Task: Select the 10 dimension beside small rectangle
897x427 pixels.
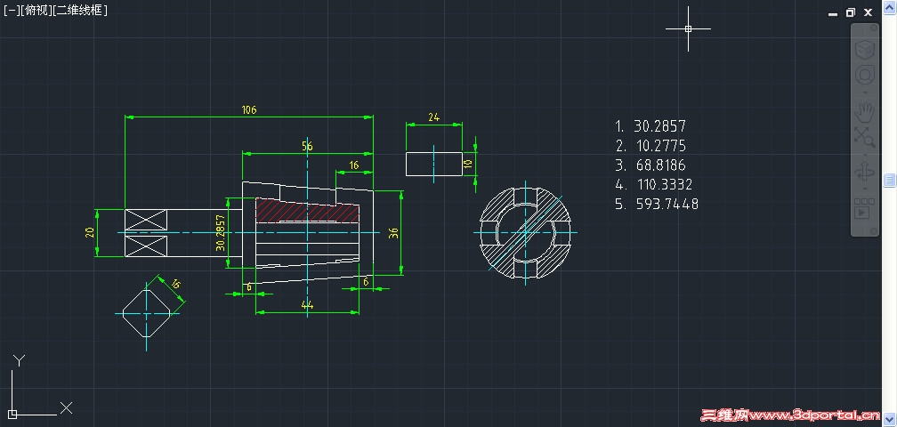Action: pos(468,164)
